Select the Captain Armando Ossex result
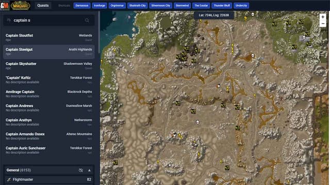This screenshot has width=330, height=185. pos(48,136)
